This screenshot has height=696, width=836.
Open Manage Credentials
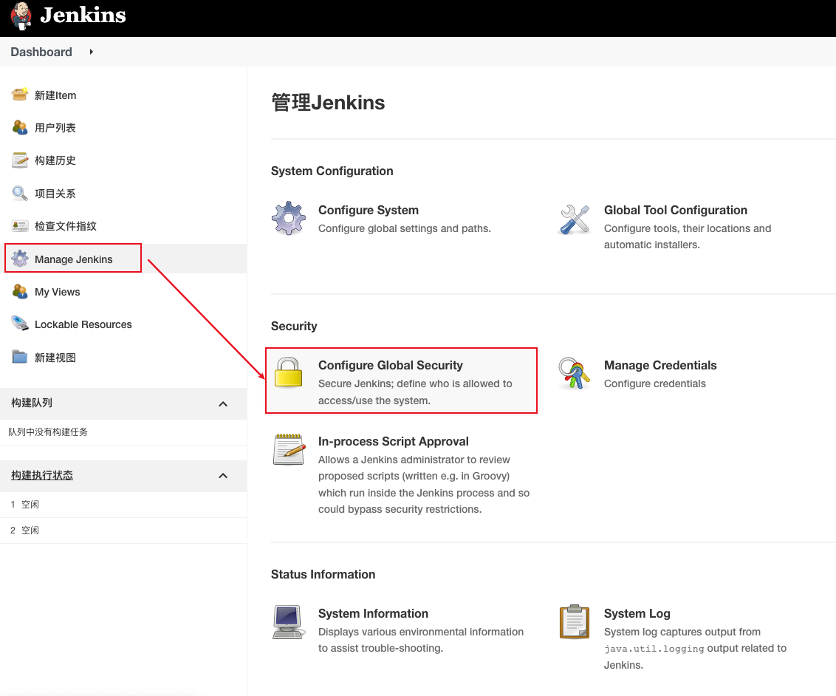pos(660,365)
